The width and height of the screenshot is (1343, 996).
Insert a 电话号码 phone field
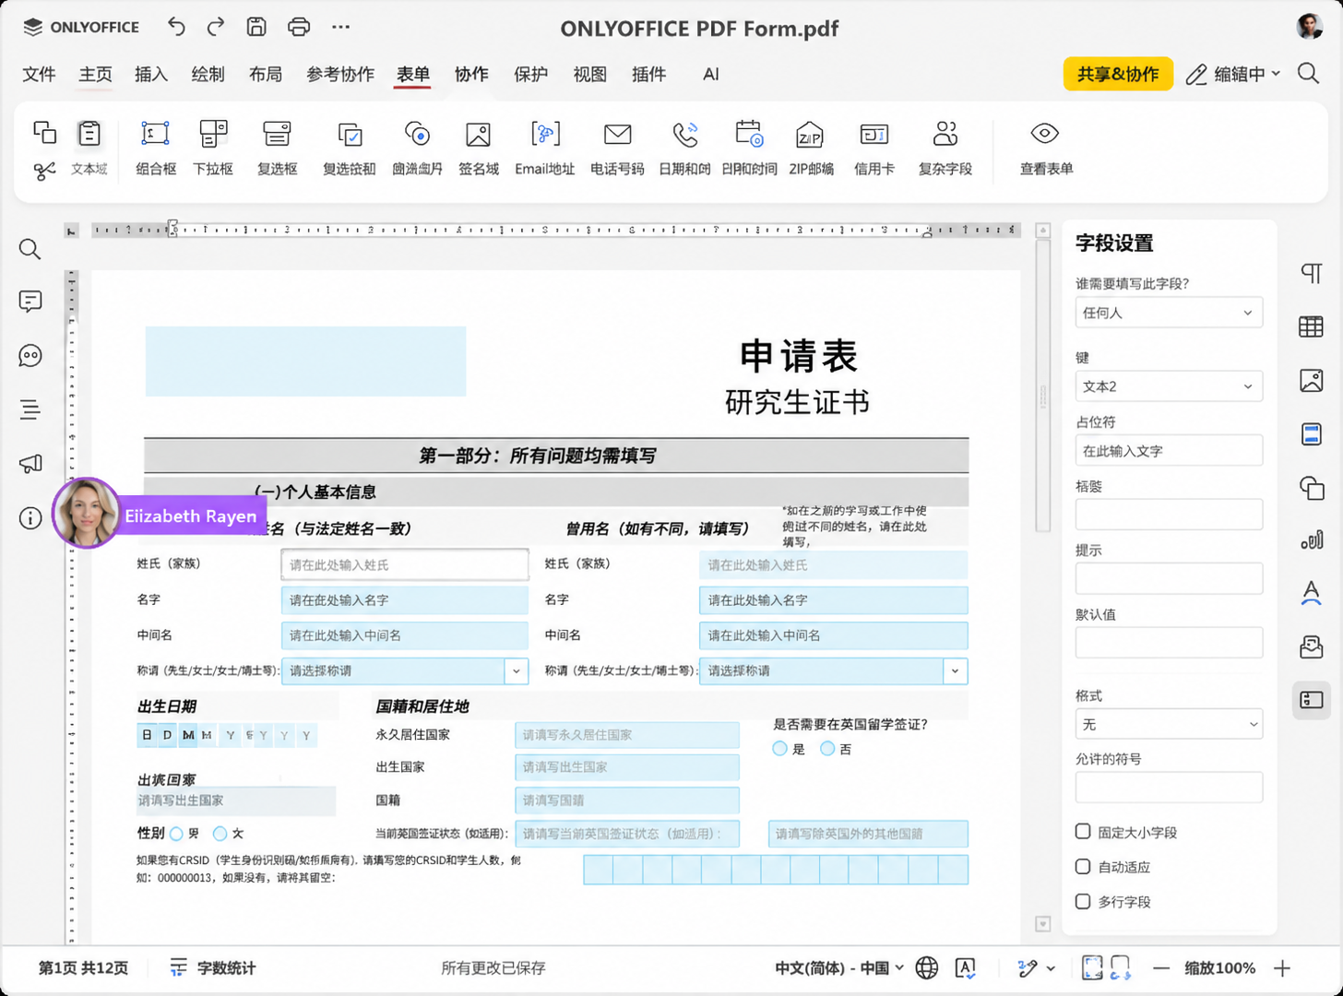(617, 148)
